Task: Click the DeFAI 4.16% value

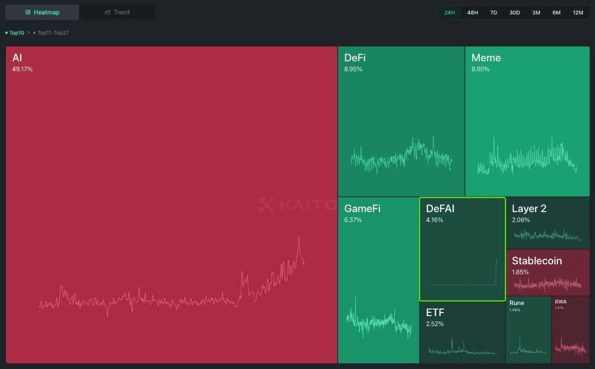Action: click(435, 220)
